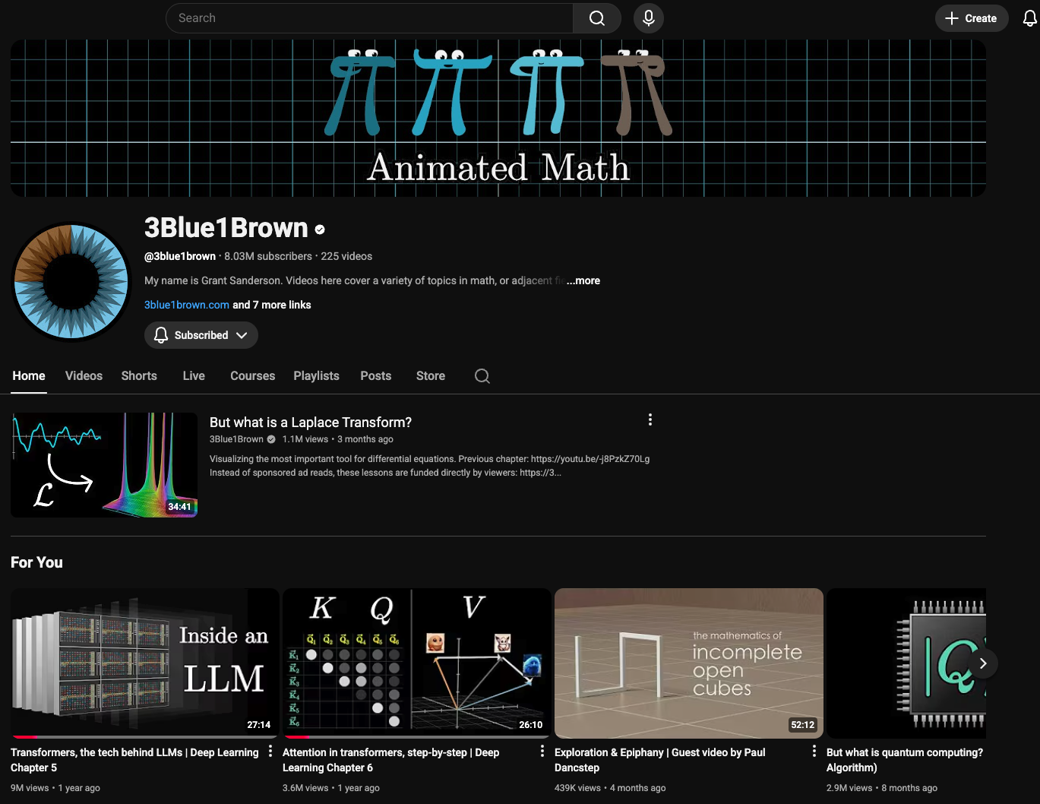This screenshot has width=1040, height=804.
Task: Switch to the Videos tab
Action: 84,376
